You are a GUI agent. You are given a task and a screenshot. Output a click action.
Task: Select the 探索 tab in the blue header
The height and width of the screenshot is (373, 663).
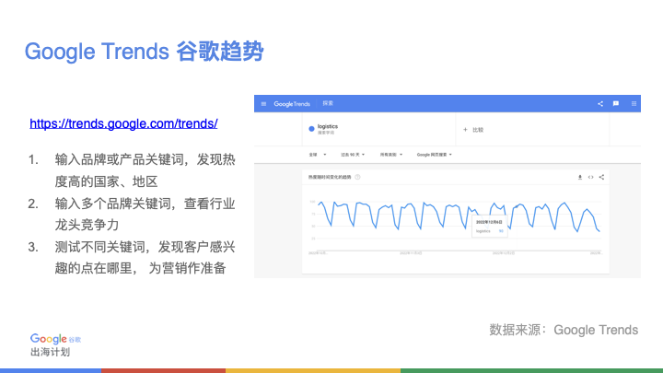point(328,103)
